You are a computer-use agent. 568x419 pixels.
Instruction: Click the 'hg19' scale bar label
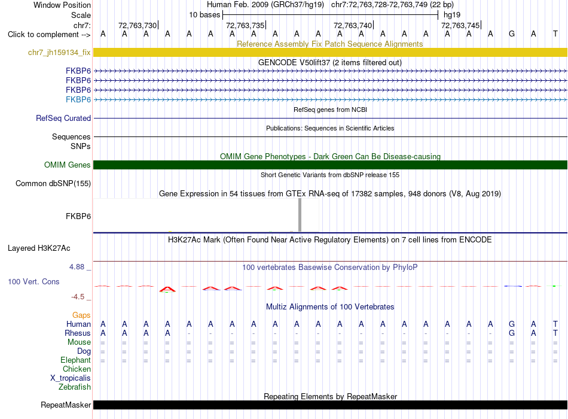[452, 15]
